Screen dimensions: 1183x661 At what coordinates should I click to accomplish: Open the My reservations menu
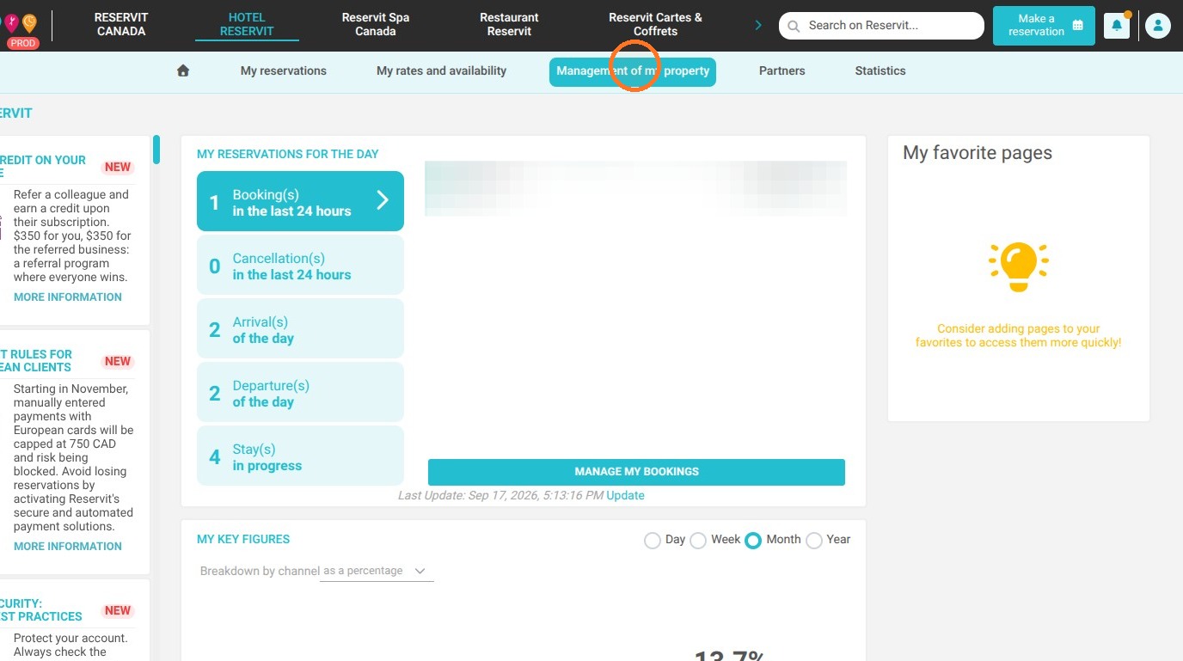(x=284, y=71)
